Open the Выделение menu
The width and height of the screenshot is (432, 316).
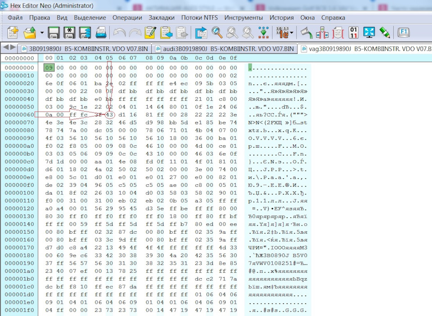click(x=90, y=18)
